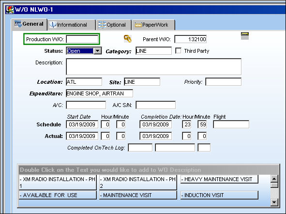Viewport: 286px width, 214px height.
Task: Click the first Completed On Tech Log field
Action: click(x=140, y=148)
